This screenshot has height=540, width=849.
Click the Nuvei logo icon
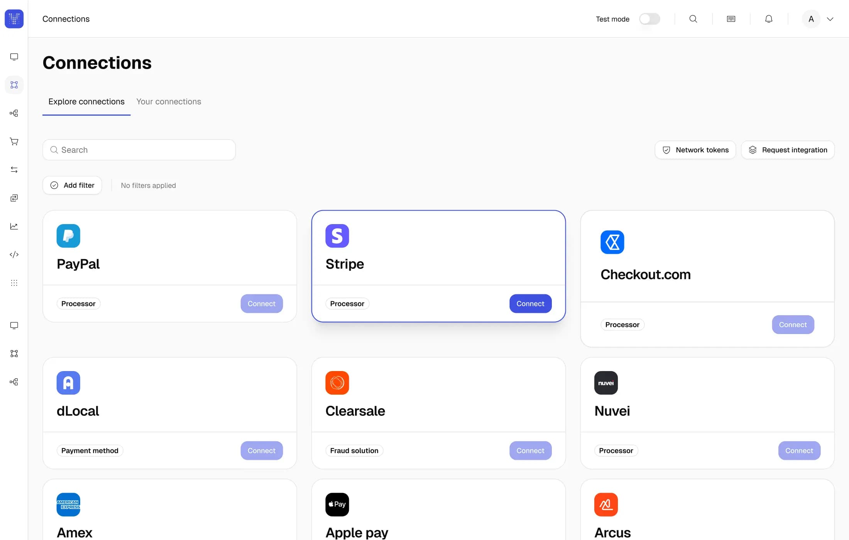[x=606, y=383]
